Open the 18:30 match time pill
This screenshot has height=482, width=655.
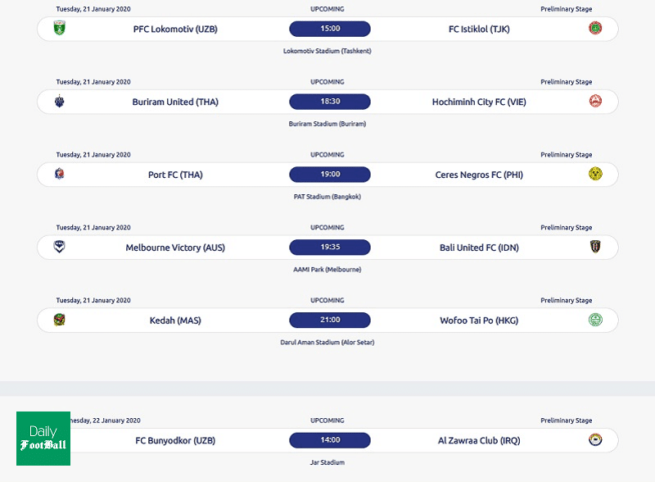point(330,102)
